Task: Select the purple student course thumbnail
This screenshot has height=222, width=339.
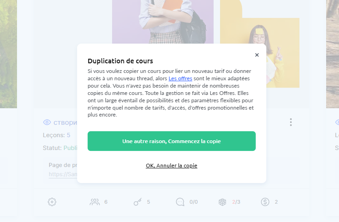Action: tap(163, 22)
